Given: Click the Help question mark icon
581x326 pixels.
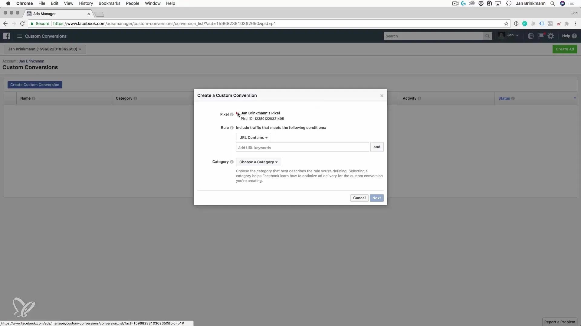Looking at the screenshot, I should click(574, 36).
